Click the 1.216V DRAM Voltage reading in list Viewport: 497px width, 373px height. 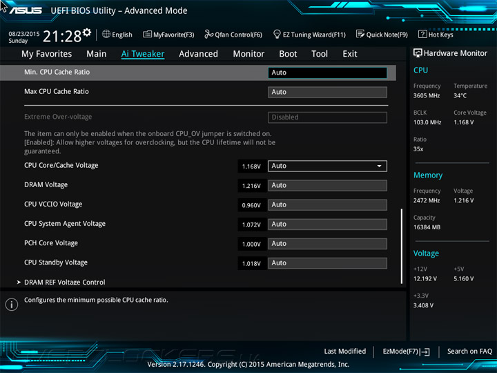click(251, 186)
